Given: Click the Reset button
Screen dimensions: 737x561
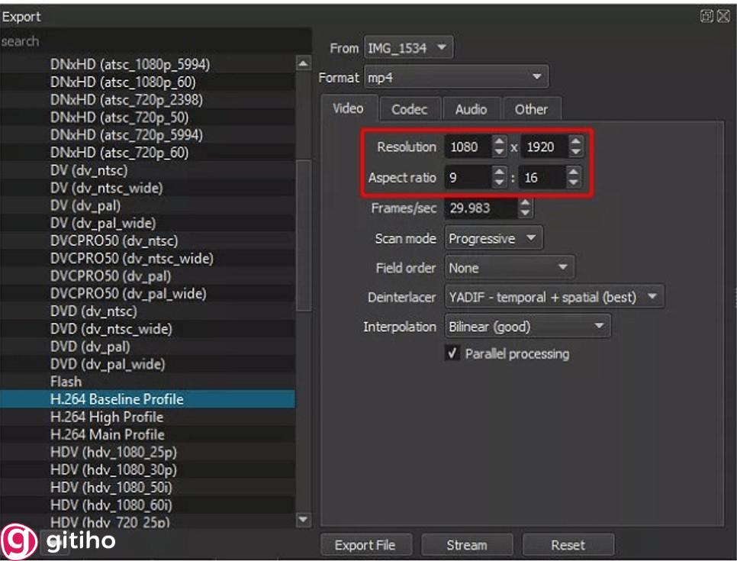Looking at the screenshot, I should pos(568,544).
